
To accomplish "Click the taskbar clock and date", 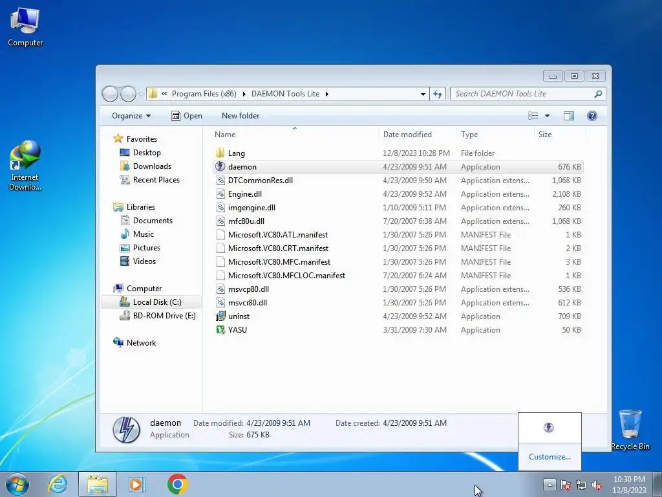I will 629,485.
